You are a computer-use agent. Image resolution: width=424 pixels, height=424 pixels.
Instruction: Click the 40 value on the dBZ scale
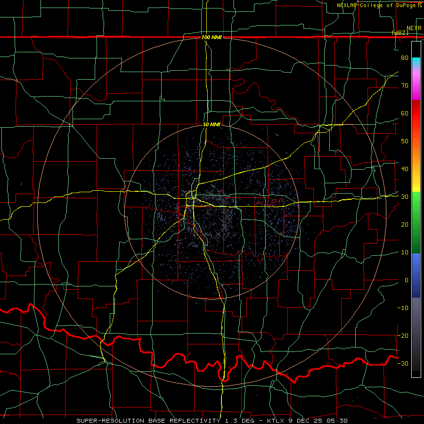pos(405,169)
